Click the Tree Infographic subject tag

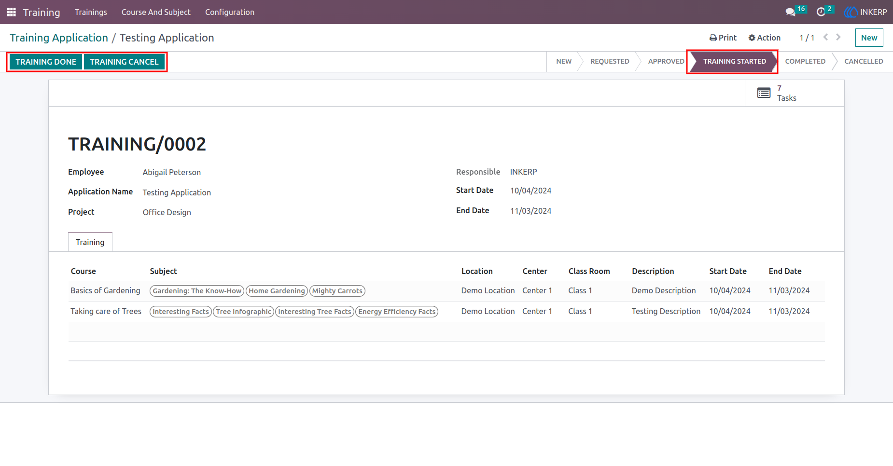tap(244, 312)
